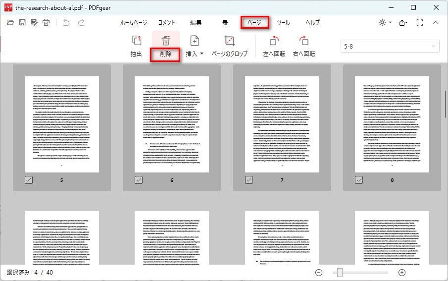Expand the theme dropdown arrow next to sun
The image size is (448, 281).
pyautogui.click(x=390, y=22)
